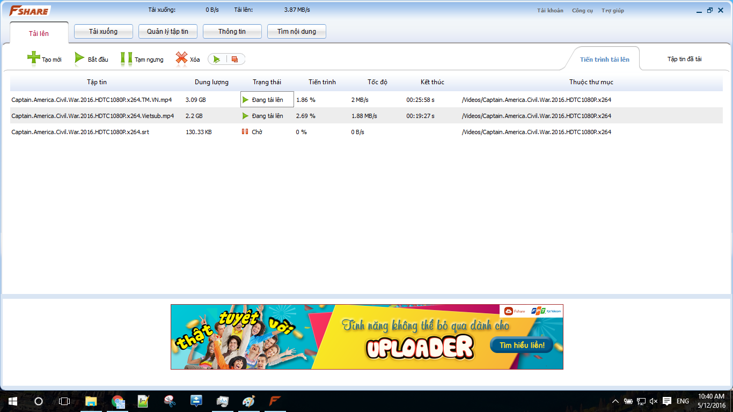Show hidden tray icons chevron
The image size is (733, 412).
coord(615,401)
